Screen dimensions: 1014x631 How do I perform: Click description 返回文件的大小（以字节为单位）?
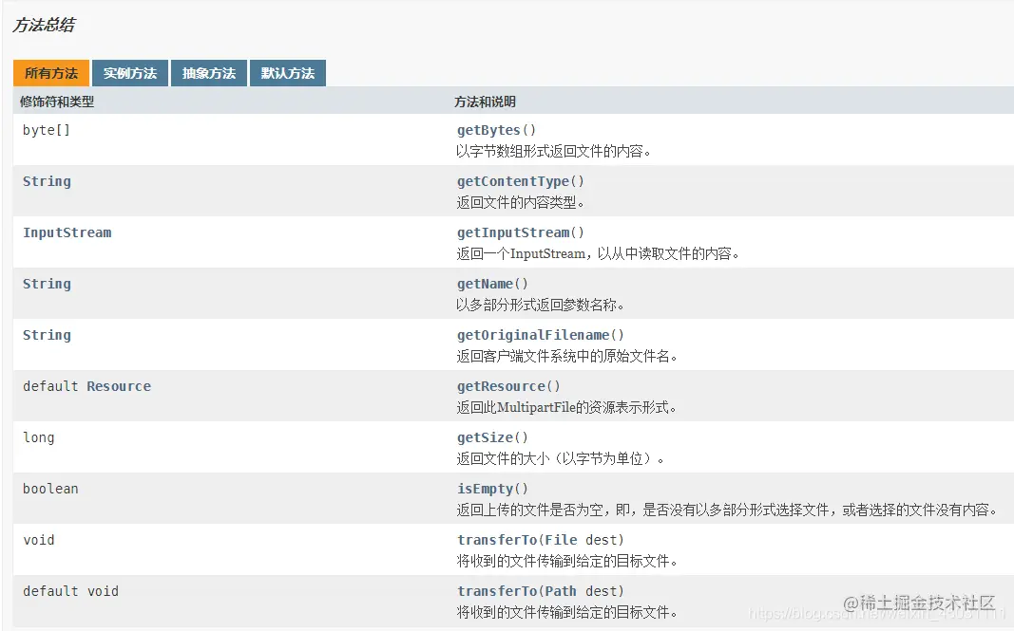click(560, 458)
